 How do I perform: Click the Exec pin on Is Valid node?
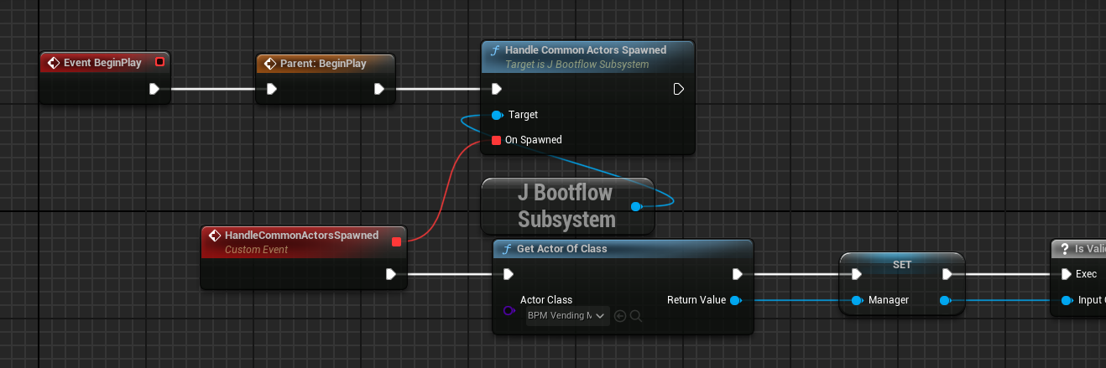(x=1067, y=274)
